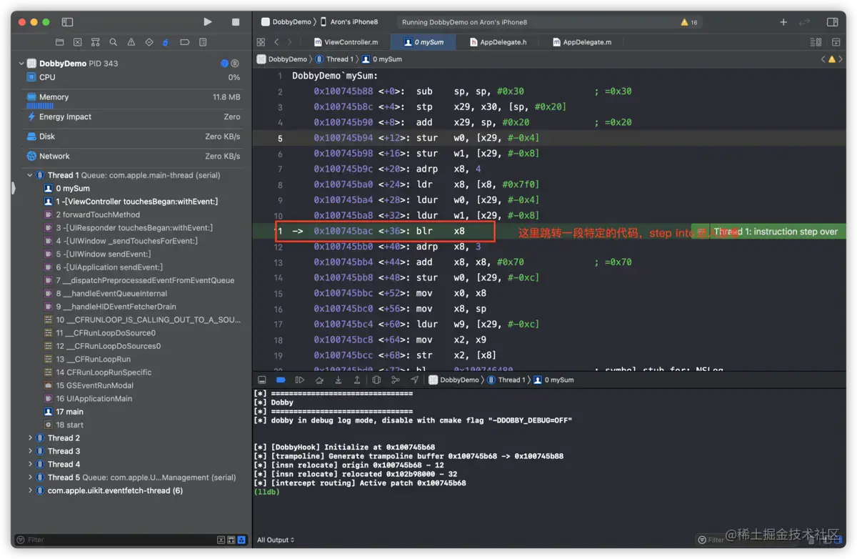Open the All Output dropdown

276,540
